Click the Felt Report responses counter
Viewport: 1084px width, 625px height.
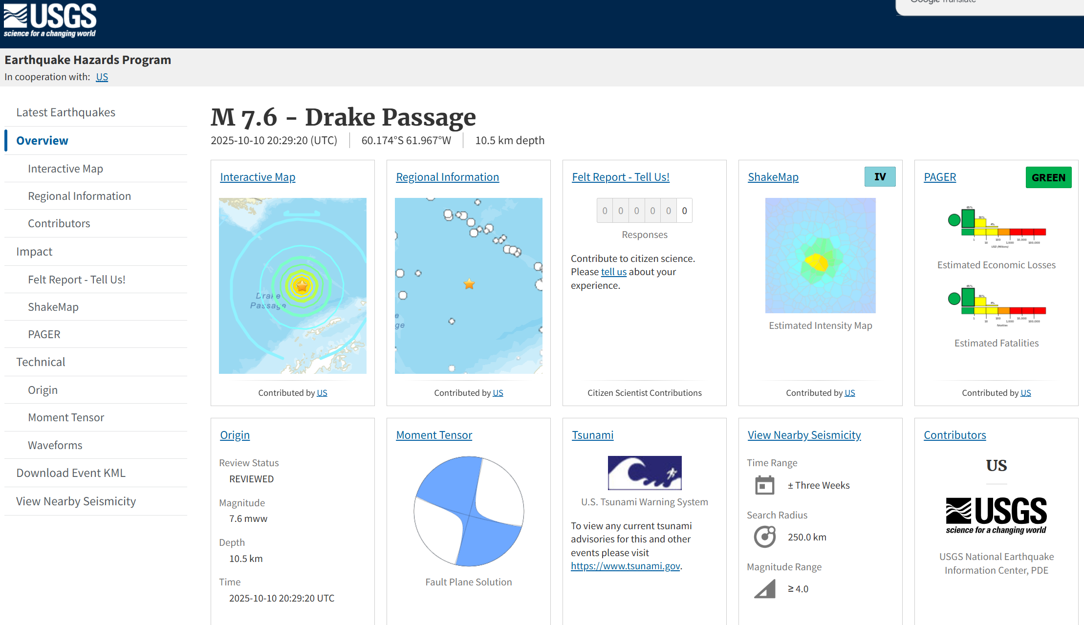[x=644, y=211]
